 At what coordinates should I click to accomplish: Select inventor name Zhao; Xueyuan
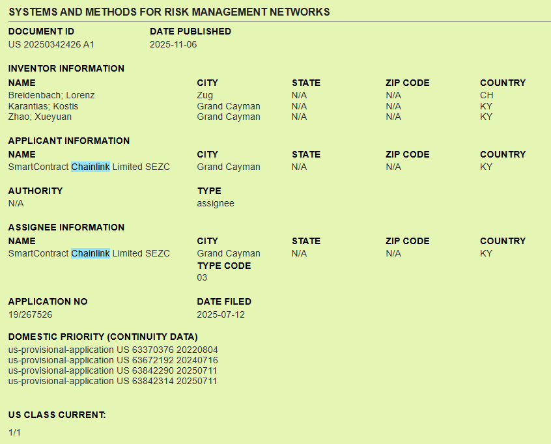[x=40, y=117]
